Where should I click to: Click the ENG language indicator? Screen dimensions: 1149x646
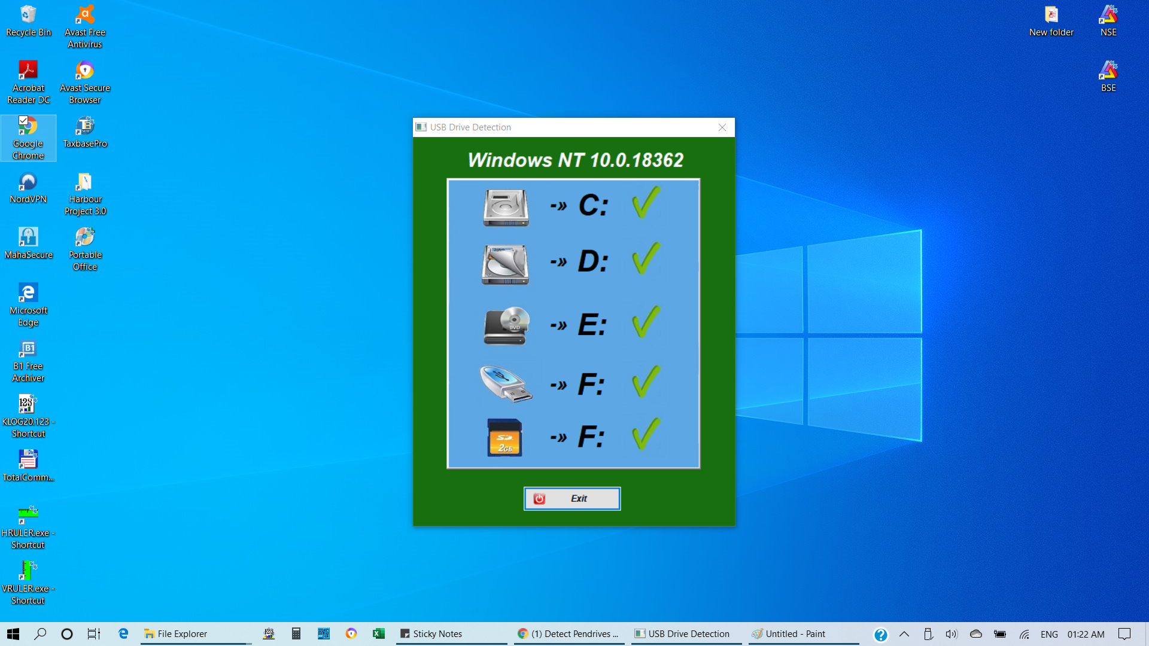(1049, 633)
